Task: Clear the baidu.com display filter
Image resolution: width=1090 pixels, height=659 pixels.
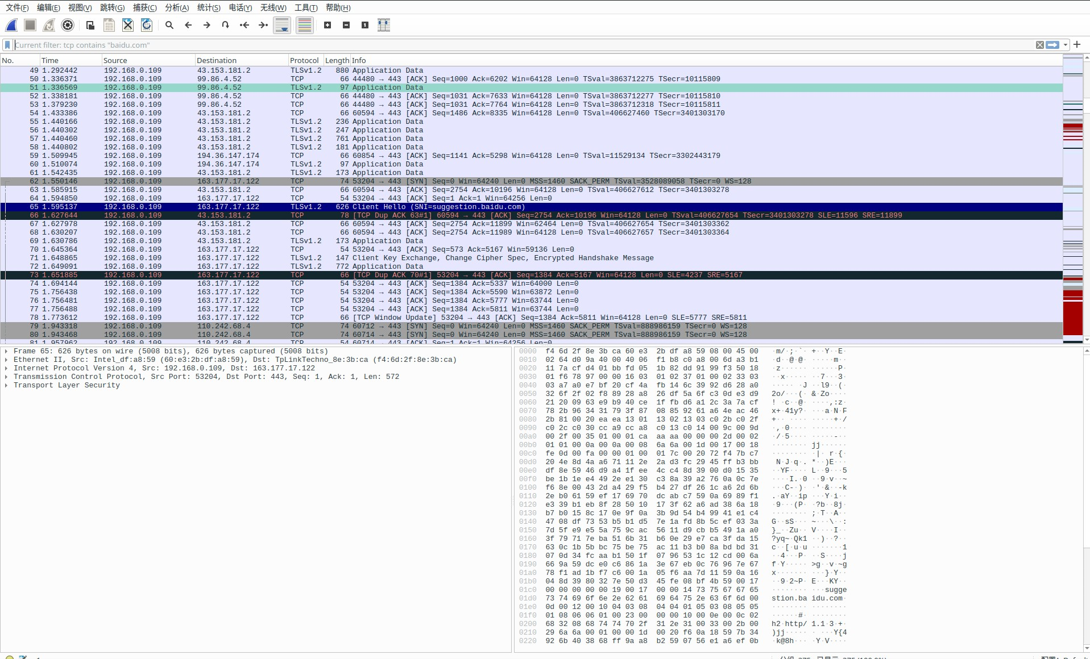Action: (1039, 44)
